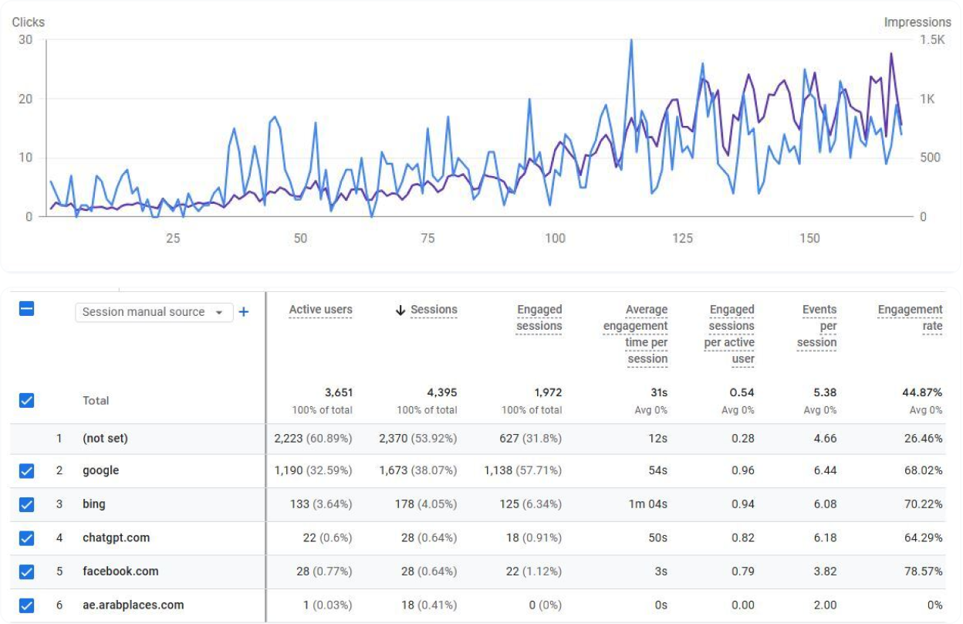Image resolution: width=963 pixels, height=624 pixels.
Task: Deselect the facebook.com row checkbox
Action: tap(27, 571)
